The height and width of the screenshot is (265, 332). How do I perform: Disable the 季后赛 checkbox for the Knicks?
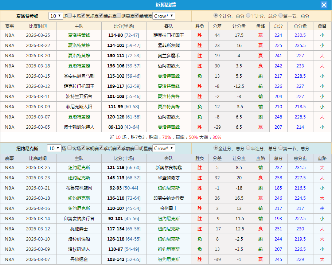[101, 148]
